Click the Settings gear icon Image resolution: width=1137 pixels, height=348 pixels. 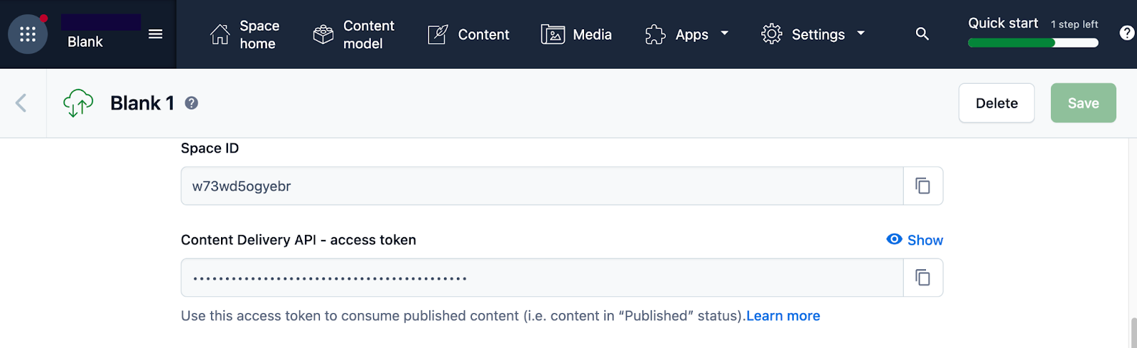pos(772,34)
